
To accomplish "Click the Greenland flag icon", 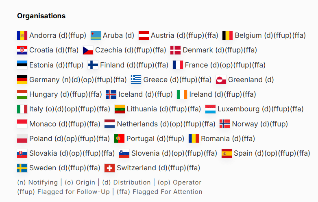I will [221, 80].
